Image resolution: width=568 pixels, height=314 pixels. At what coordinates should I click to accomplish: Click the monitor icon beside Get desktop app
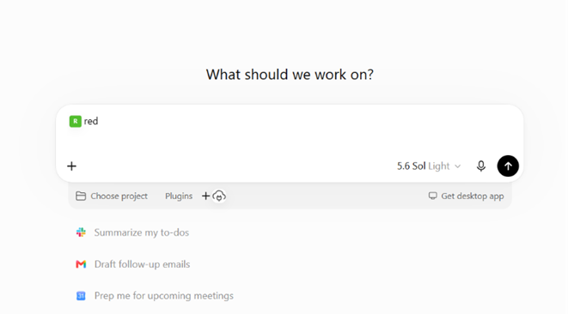[432, 196]
